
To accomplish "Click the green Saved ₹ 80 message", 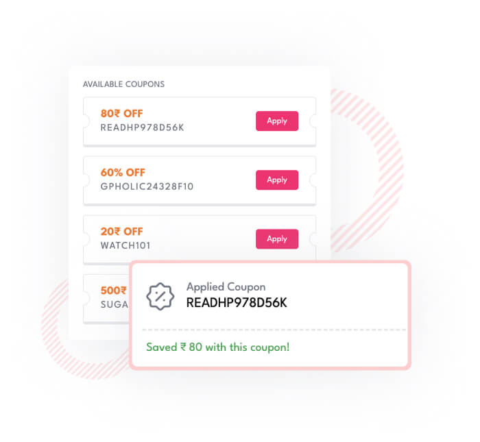I will click(x=217, y=347).
